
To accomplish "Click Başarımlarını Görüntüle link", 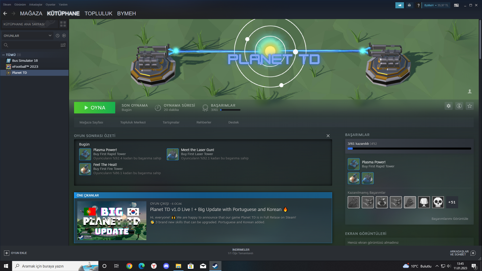I will (x=450, y=219).
